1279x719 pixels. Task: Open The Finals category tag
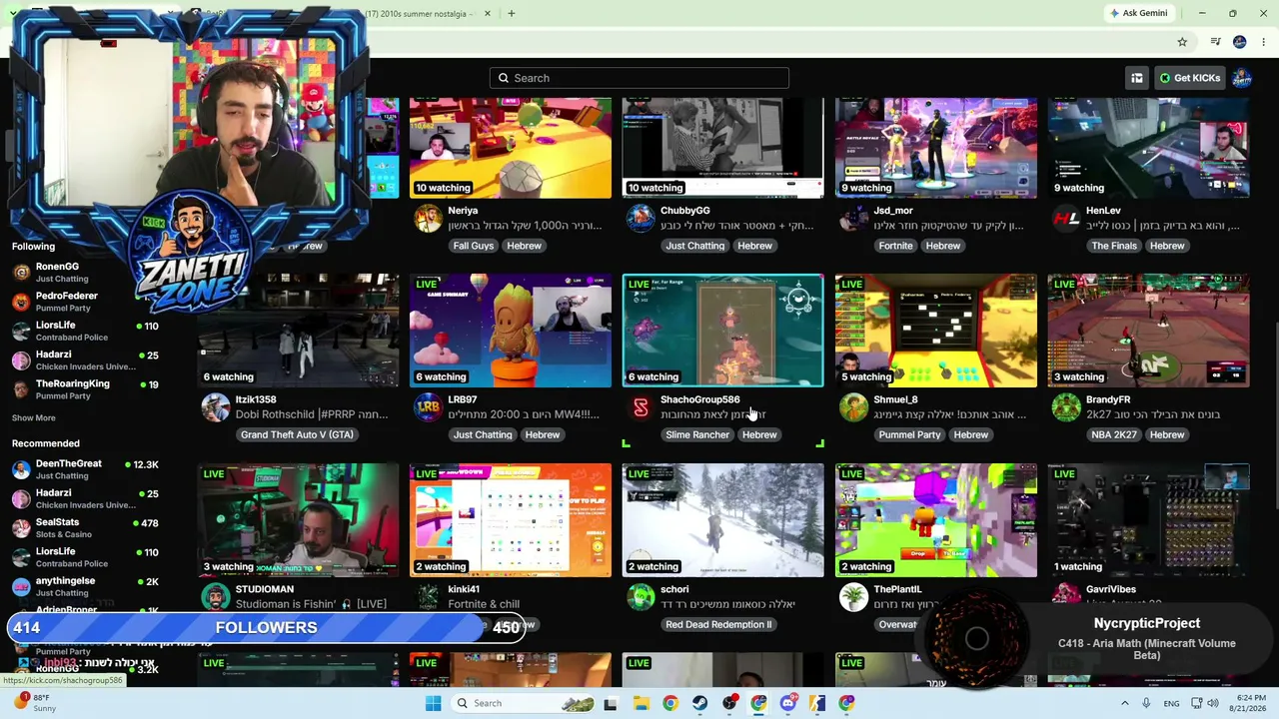pos(1113,246)
